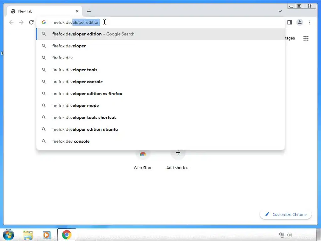Reload the page with the refresh icon
Image resolution: width=321 pixels, height=241 pixels.
[31, 22]
